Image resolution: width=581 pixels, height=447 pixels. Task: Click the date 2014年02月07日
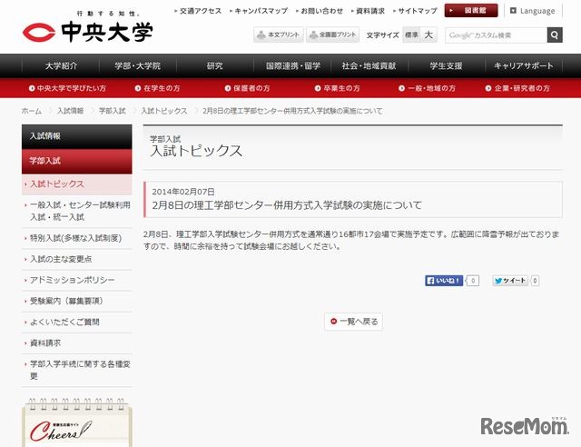pos(183,192)
